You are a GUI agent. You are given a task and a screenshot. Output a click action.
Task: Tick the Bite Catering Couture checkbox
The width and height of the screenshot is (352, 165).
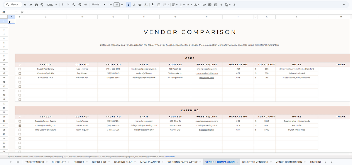pos(20,130)
